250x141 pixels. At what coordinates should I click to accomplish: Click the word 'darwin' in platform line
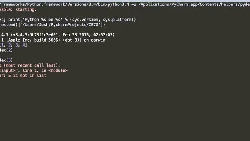98,40
